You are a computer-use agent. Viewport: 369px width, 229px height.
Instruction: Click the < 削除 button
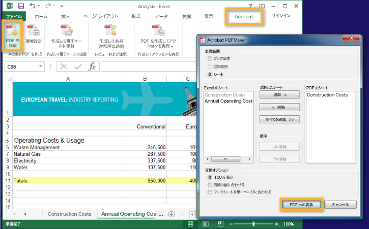coord(279,107)
